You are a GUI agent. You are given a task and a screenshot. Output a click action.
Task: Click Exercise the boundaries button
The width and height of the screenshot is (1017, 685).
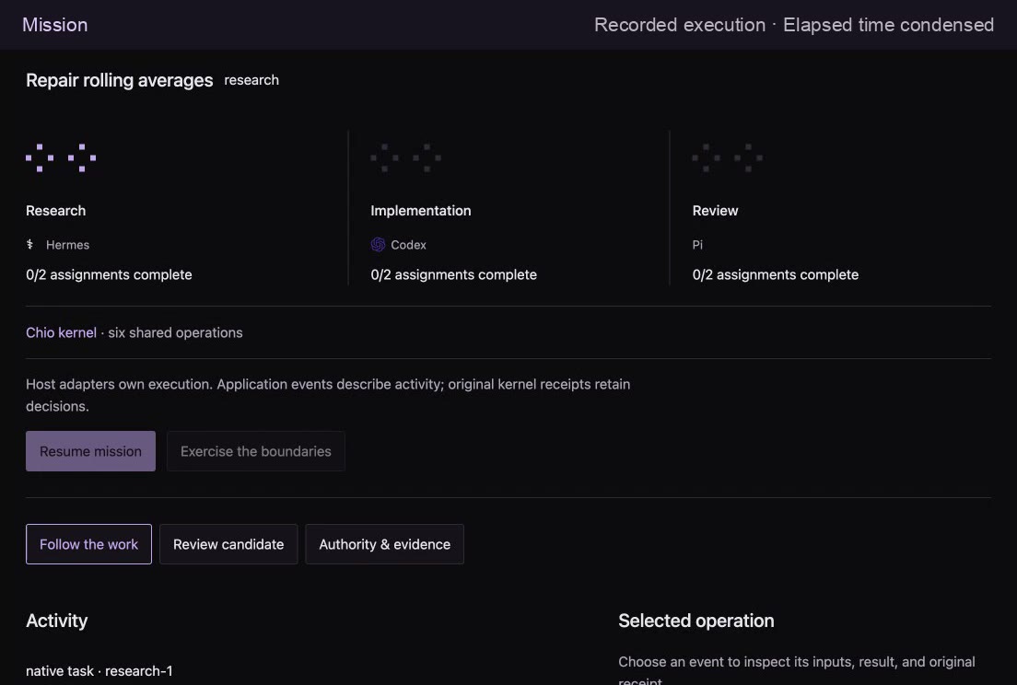[255, 451]
